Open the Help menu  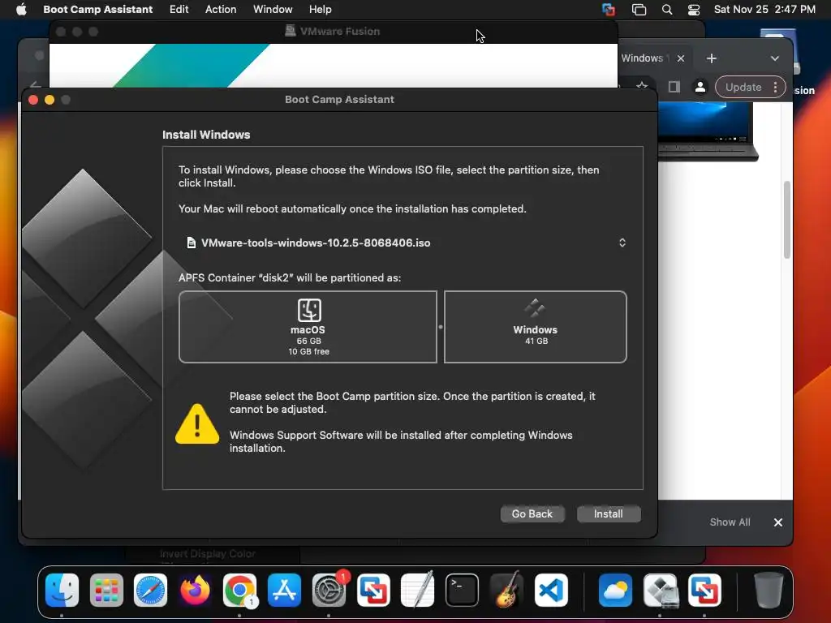320,9
